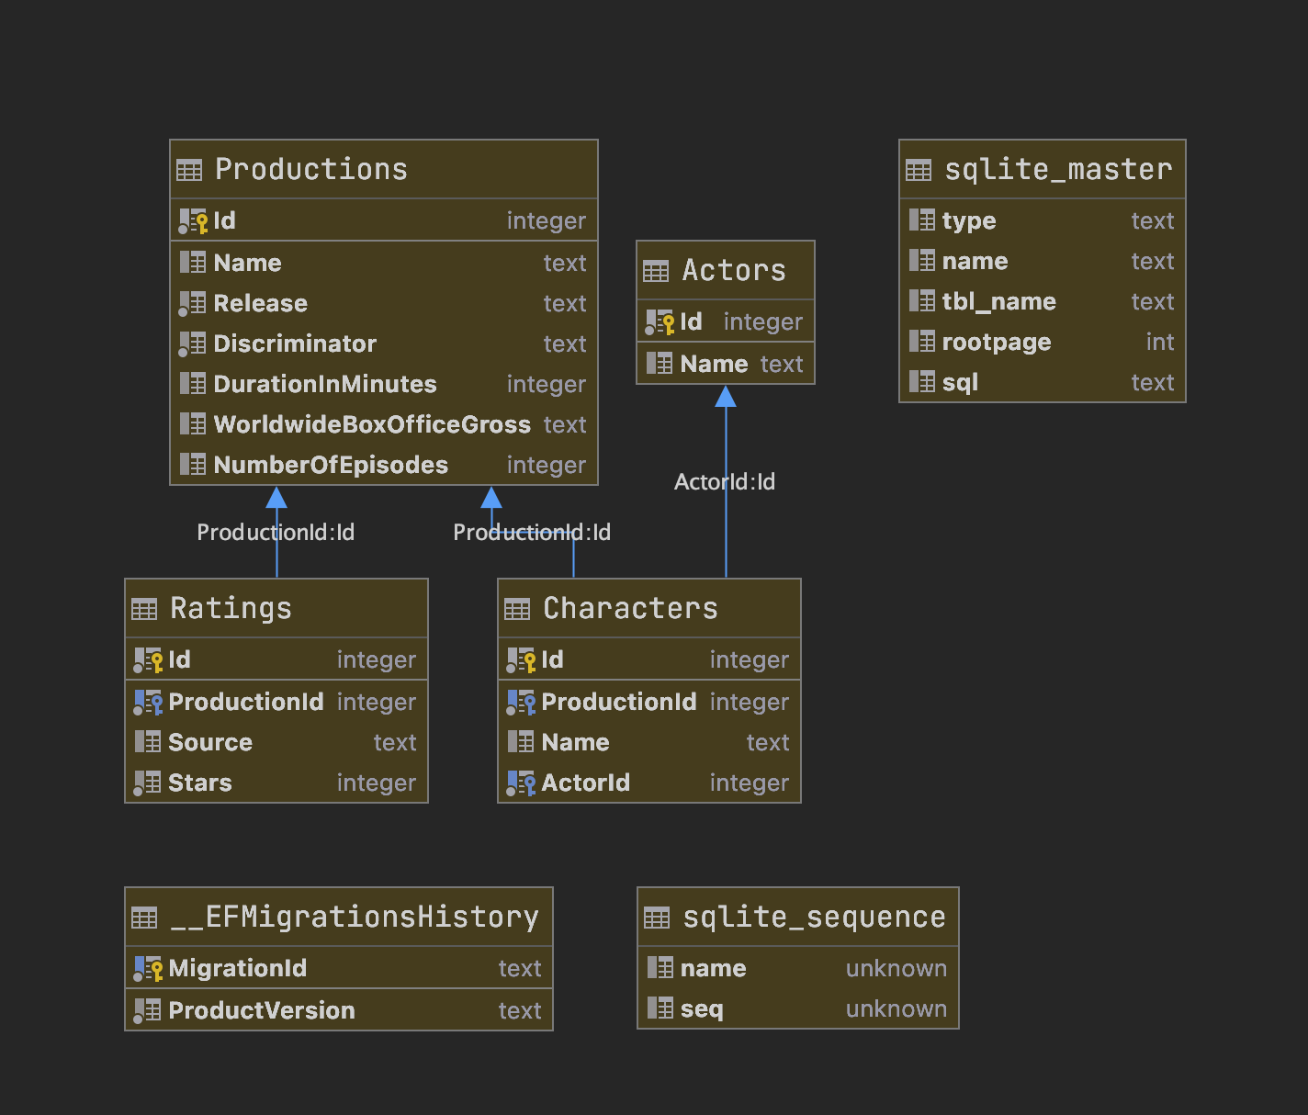
Task: Select the Productions table title
Action: point(311,169)
